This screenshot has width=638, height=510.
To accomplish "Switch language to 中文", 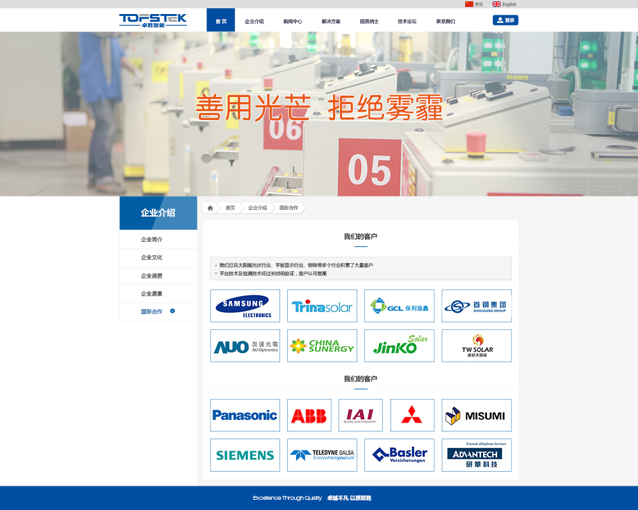I will (479, 4).
